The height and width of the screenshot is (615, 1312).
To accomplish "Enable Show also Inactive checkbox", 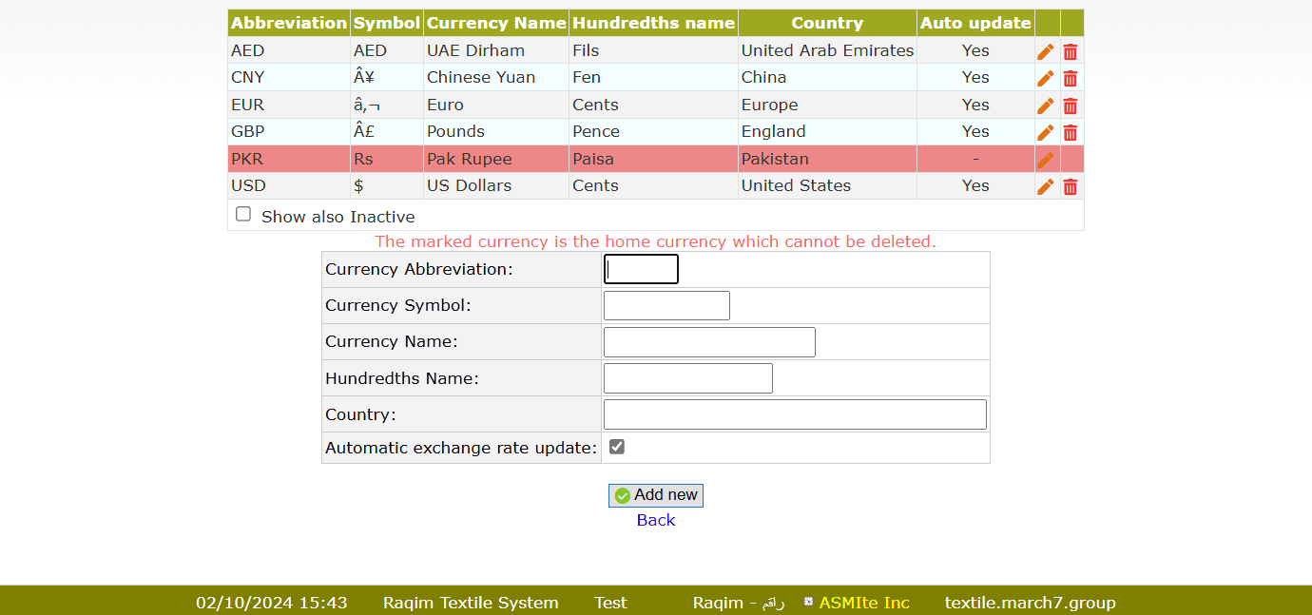I will pos(243,215).
